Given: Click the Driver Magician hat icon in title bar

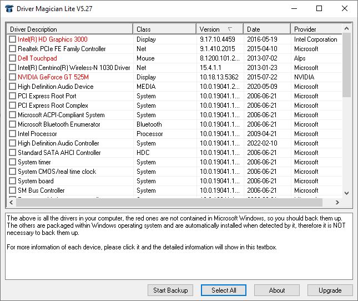Looking at the screenshot, I should click(9, 9).
